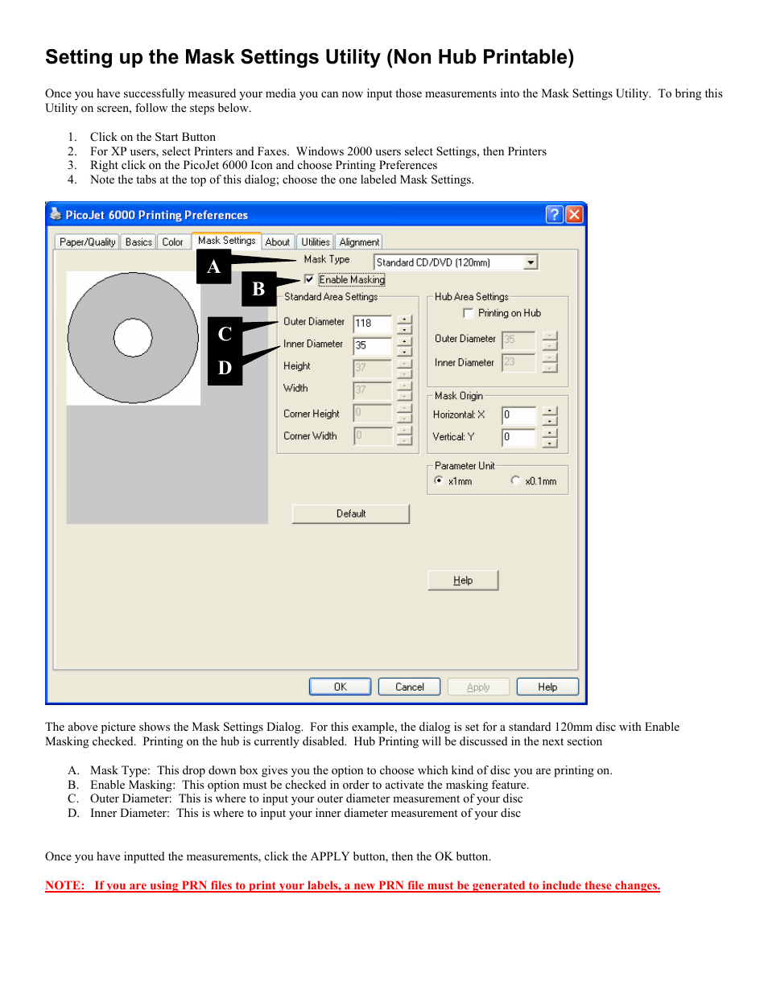Open the Mask Type dropdown list

click(531, 262)
